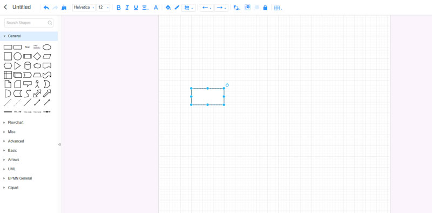432x213 pixels.
Task: Toggle bold text formatting
Action: 118,8
